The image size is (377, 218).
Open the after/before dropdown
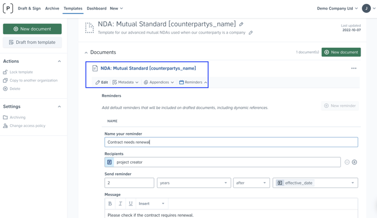[252, 183]
